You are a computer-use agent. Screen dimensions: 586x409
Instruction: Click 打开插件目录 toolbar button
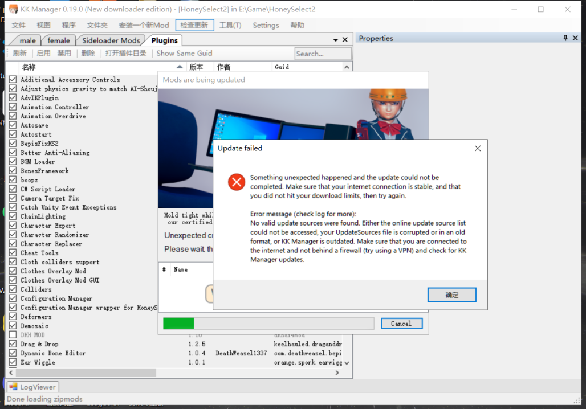[x=125, y=53]
